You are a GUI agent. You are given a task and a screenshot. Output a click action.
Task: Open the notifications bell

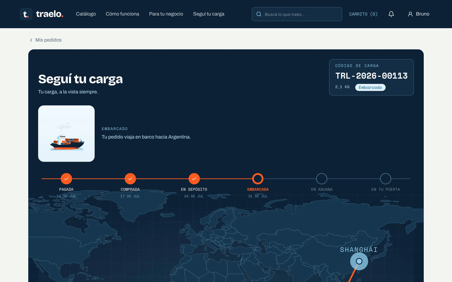(391, 14)
